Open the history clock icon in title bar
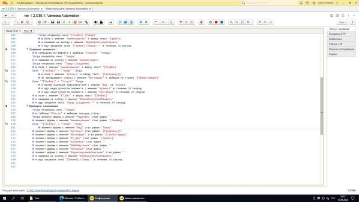This screenshot has height=202, width=359. pos(307,3)
